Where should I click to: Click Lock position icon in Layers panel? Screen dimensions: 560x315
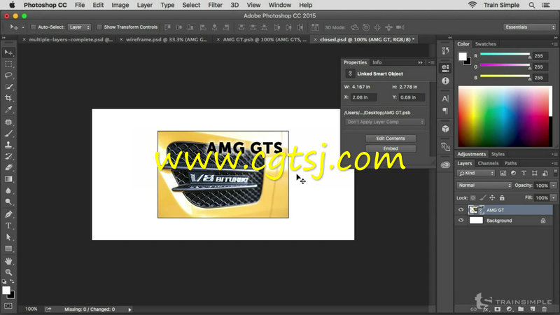click(492, 197)
